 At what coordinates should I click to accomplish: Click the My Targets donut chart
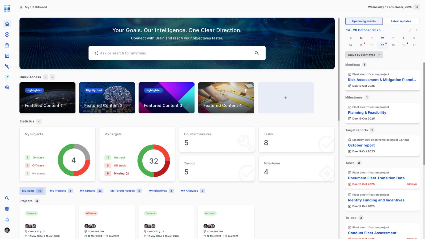coord(154,161)
